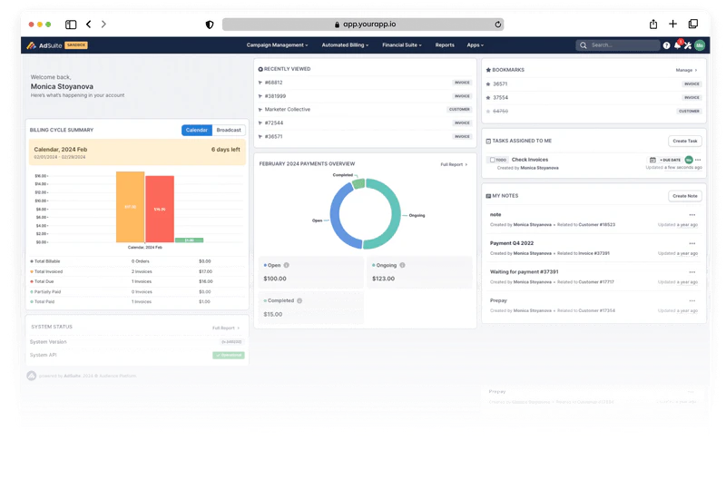
Task: Check the TODO checkbox for Check Invoices
Action: [x=492, y=161]
